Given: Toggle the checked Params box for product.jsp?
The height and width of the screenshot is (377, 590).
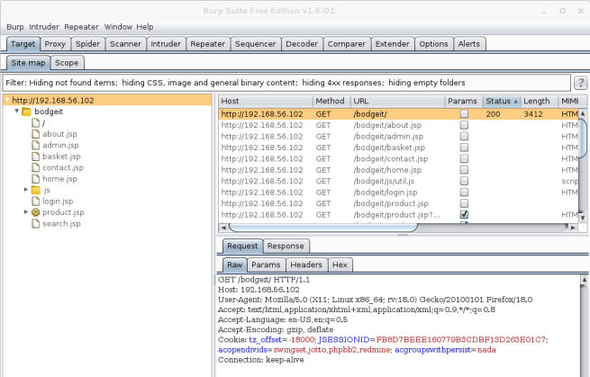Looking at the screenshot, I should tap(464, 215).
